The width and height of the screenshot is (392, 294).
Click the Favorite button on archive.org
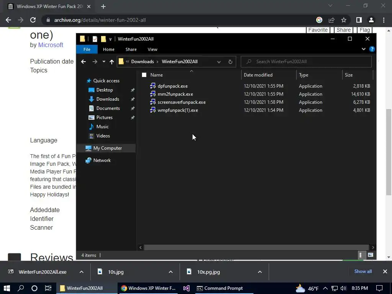tap(318, 30)
